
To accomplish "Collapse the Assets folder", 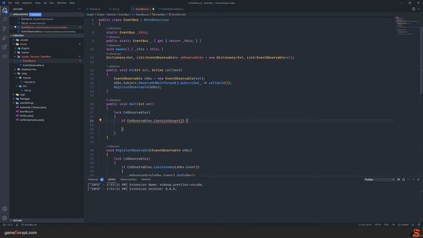I will pos(21,44).
